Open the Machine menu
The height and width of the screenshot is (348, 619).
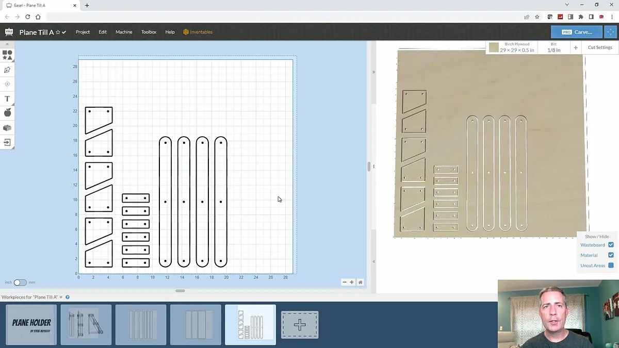[x=124, y=32]
